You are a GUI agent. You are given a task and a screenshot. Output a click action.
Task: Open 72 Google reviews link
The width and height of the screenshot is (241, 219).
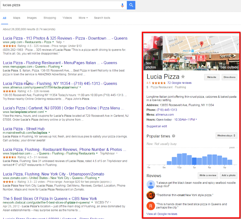point(179,83)
